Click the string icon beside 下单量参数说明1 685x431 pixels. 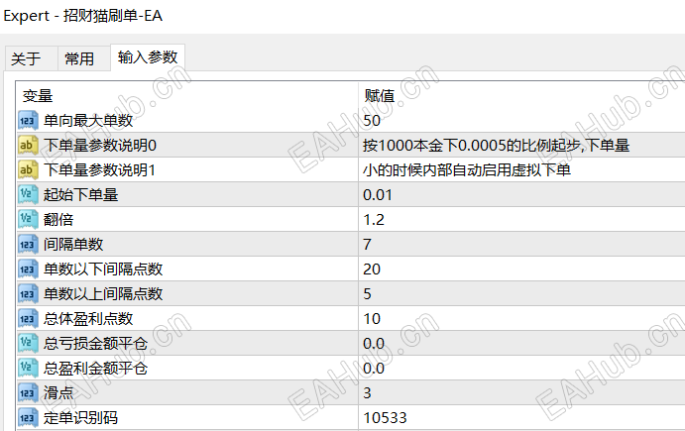[x=28, y=170]
